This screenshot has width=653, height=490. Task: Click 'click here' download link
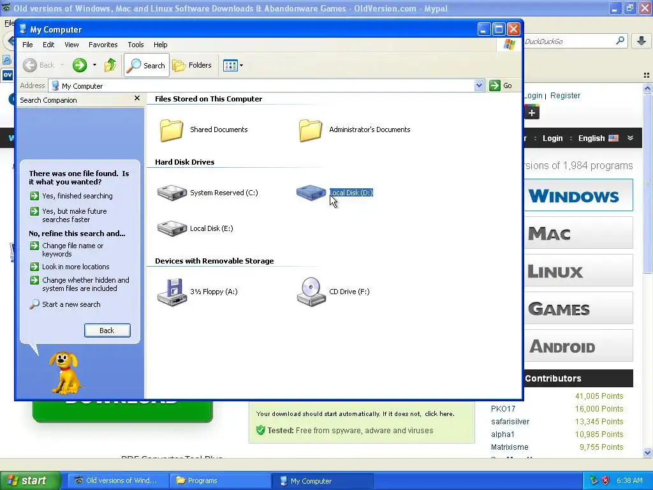click(x=439, y=413)
